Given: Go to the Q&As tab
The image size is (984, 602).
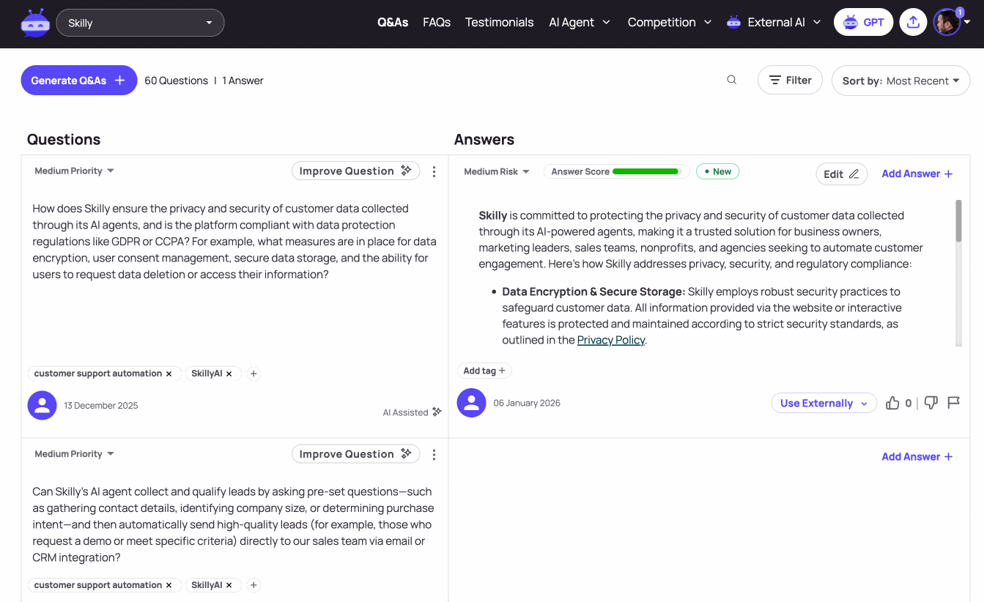Looking at the screenshot, I should click(393, 22).
